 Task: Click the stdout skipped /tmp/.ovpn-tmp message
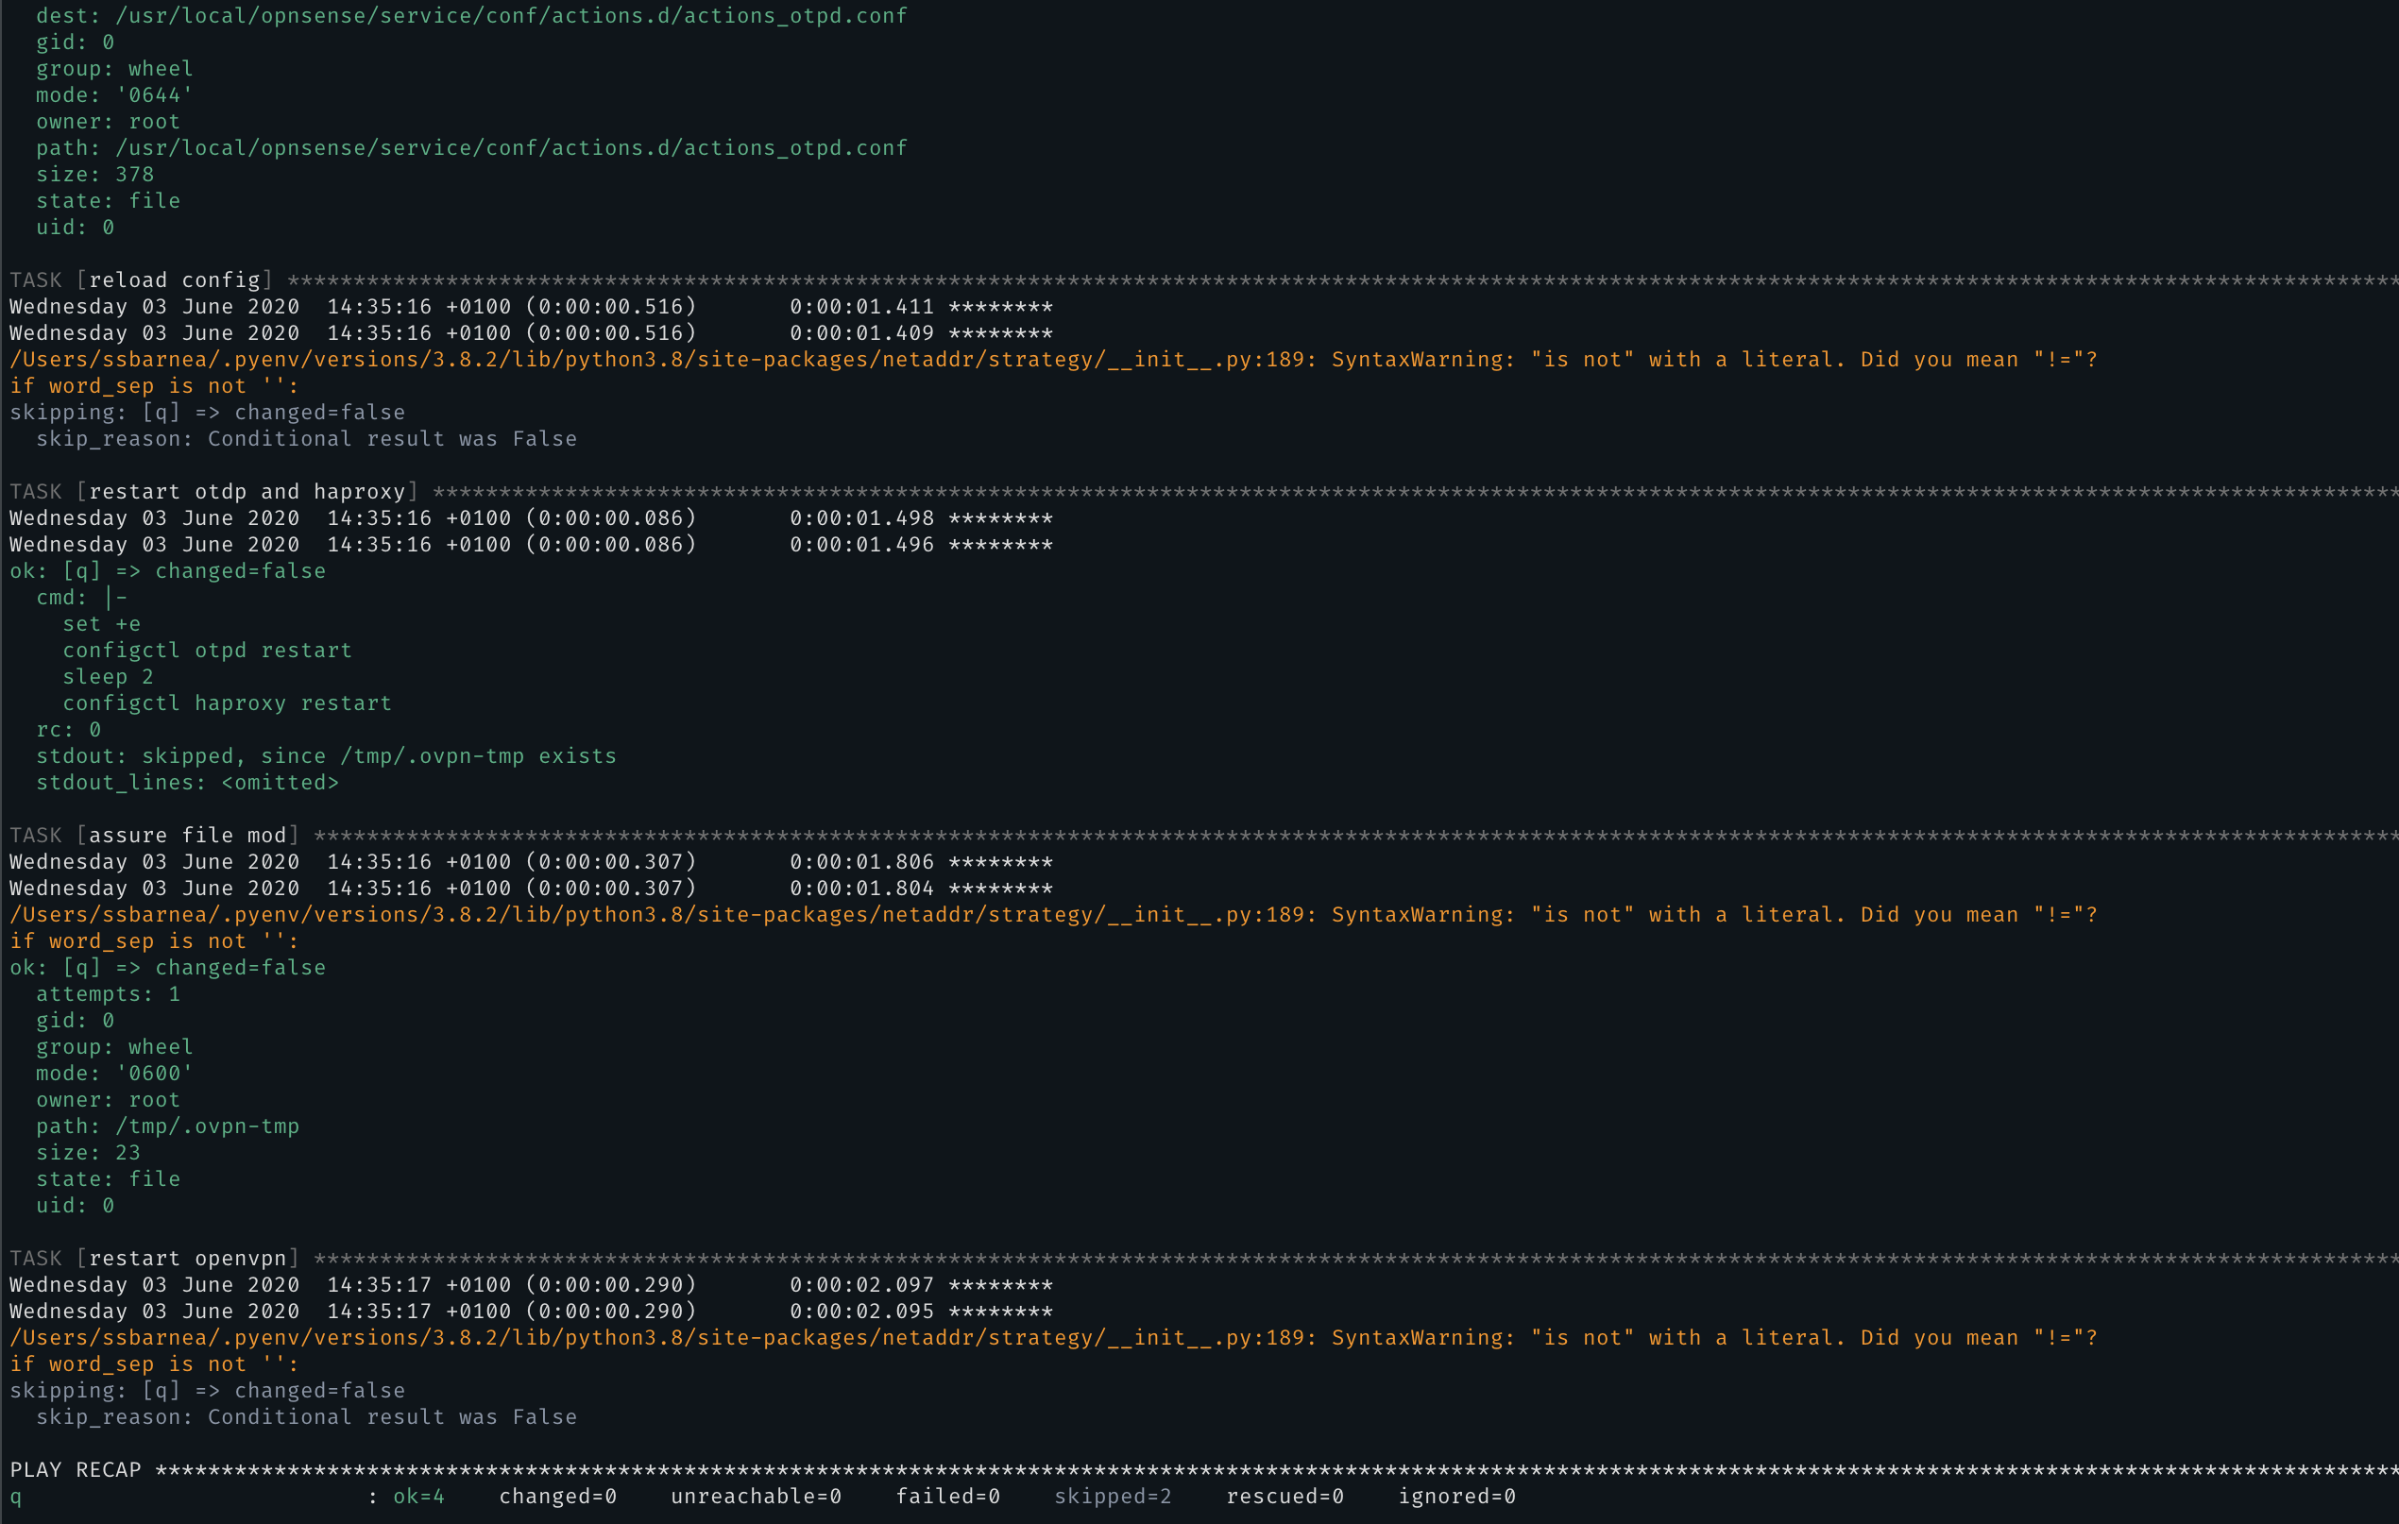[326, 756]
